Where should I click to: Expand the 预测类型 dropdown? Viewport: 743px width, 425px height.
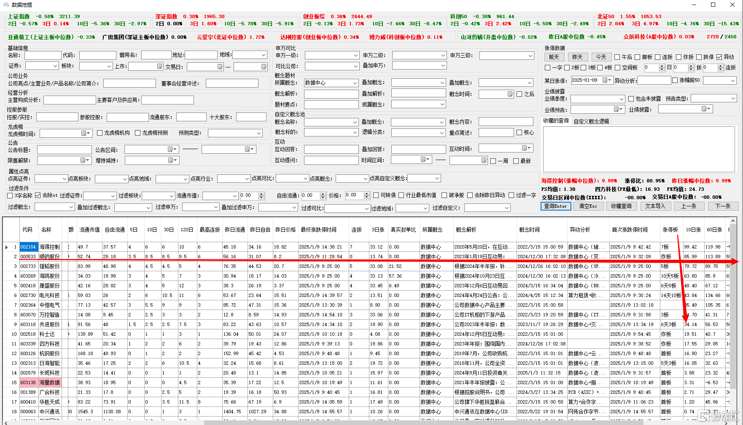tap(259, 133)
